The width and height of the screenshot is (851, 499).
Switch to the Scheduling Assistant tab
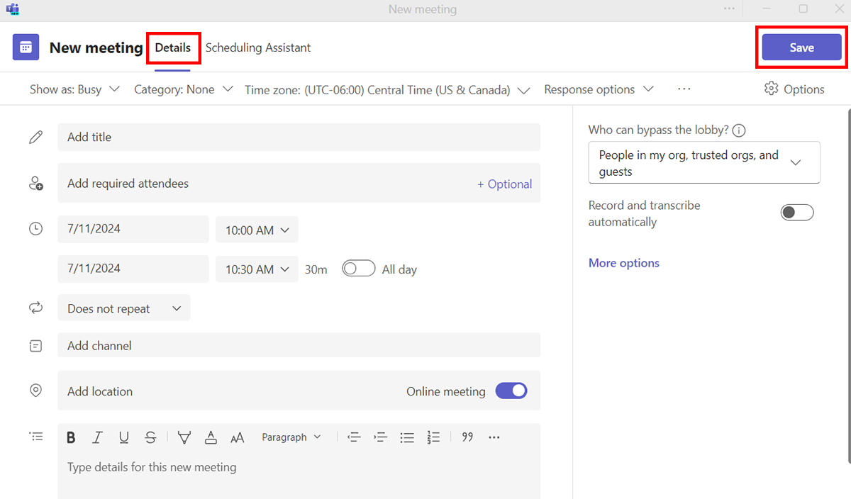[258, 47]
